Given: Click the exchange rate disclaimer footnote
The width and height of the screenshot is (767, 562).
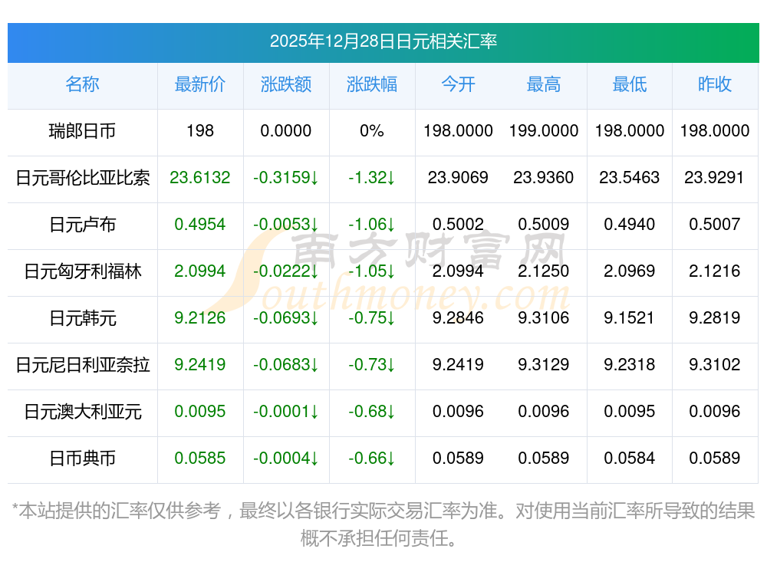Looking at the screenshot, I should click(x=383, y=525).
